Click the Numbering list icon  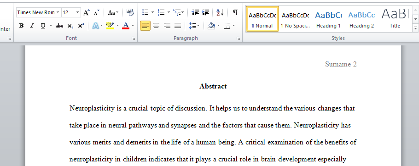(x=161, y=12)
